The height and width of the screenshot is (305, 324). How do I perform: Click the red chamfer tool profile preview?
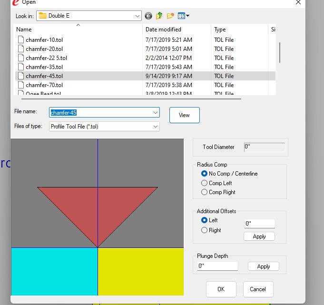[x=98, y=209]
